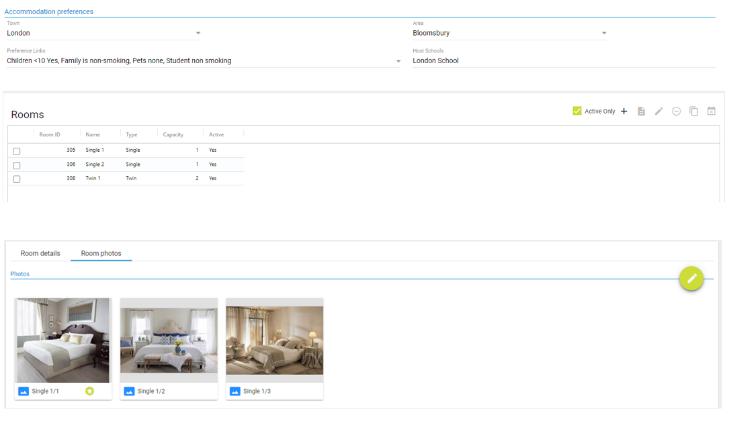Click the plus icon to add a room
This screenshot has height=430, width=735.
624,111
